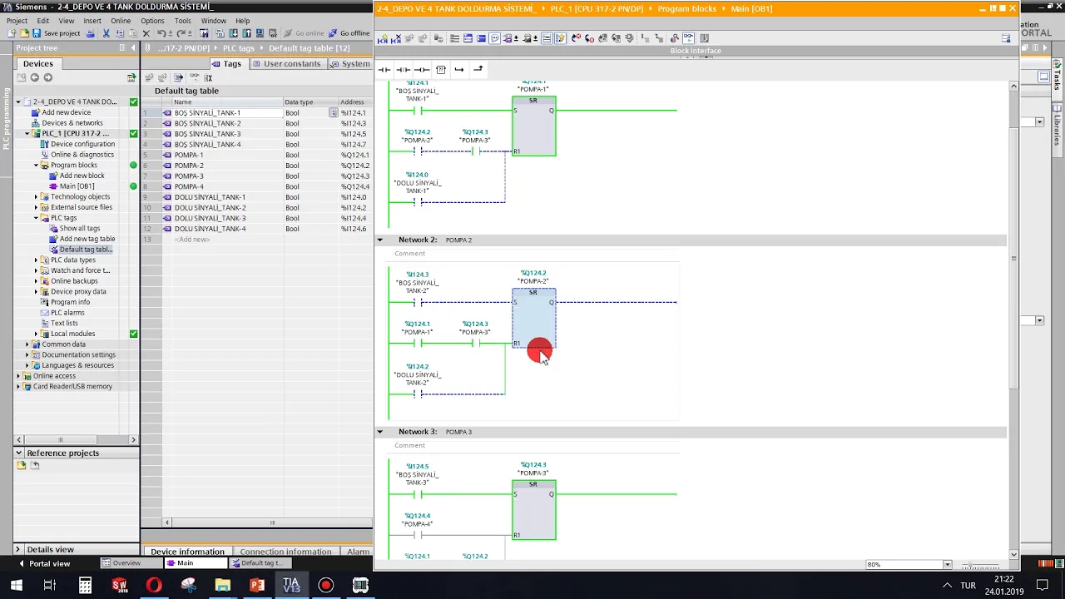Viewport: 1065px width, 599px height.
Task: Click the Open project icon
Action: click(24, 33)
